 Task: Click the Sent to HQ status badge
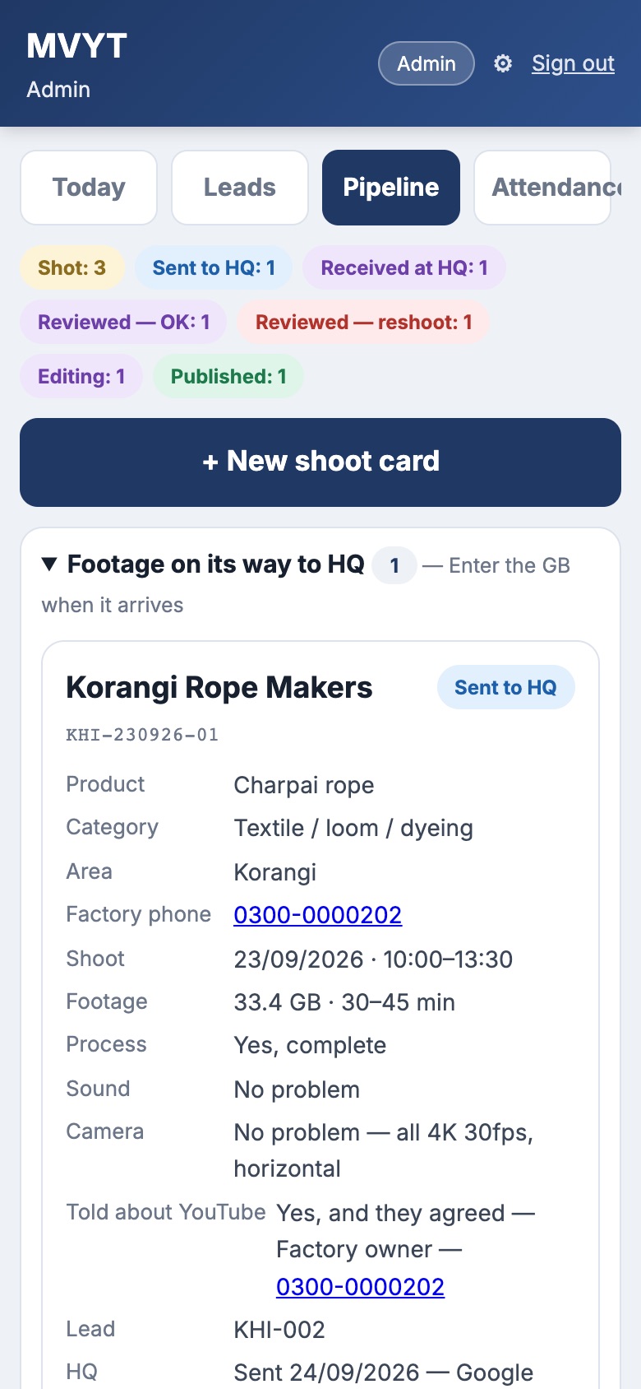pos(505,687)
